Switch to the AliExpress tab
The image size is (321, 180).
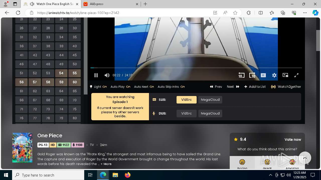click(x=111, y=4)
